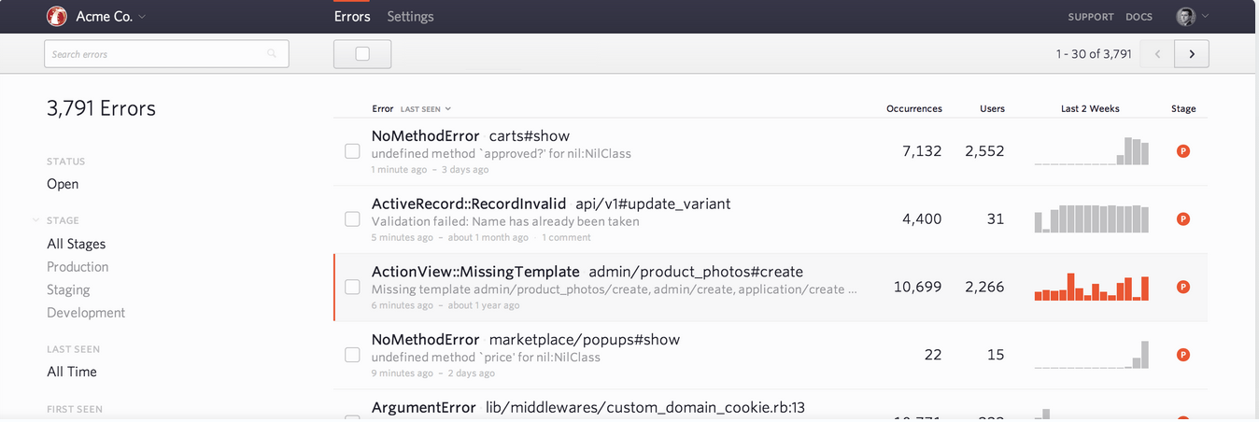Click the orange product_photos#create bar chart
The height and width of the screenshot is (422, 1259).
[1091, 287]
